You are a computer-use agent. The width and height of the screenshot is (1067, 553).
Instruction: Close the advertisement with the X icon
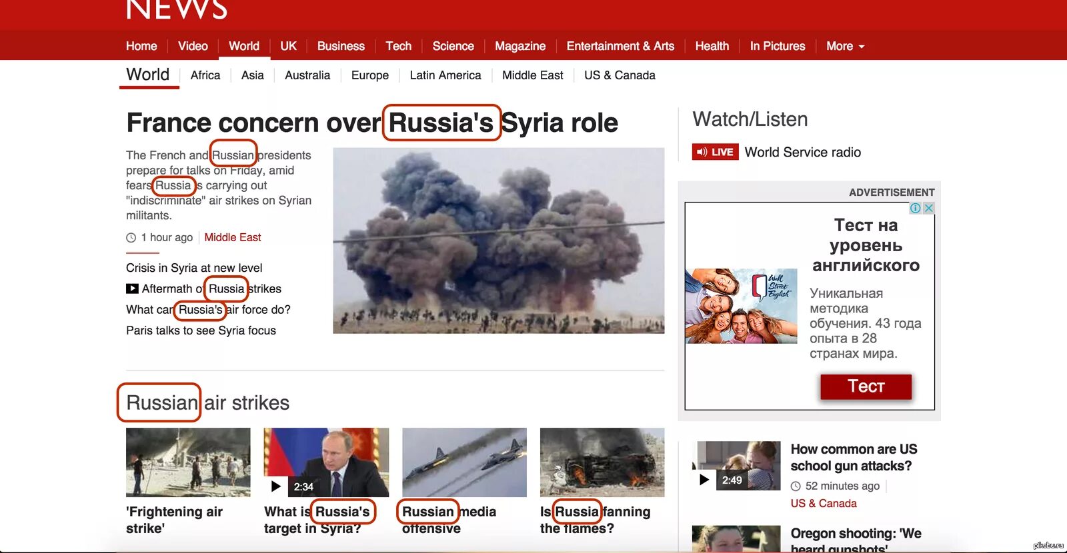(x=928, y=208)
